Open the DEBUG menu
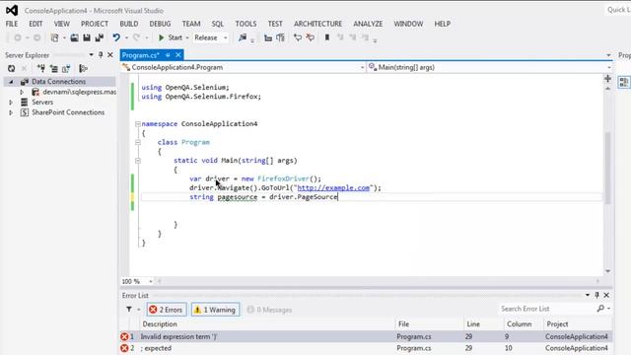631x355 pixels. [160, 24]
